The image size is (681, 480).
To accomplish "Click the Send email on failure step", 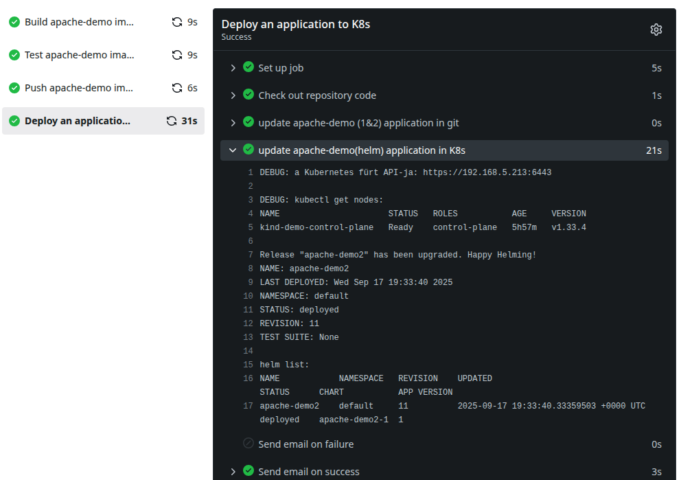I will click(x=305, y=444).
